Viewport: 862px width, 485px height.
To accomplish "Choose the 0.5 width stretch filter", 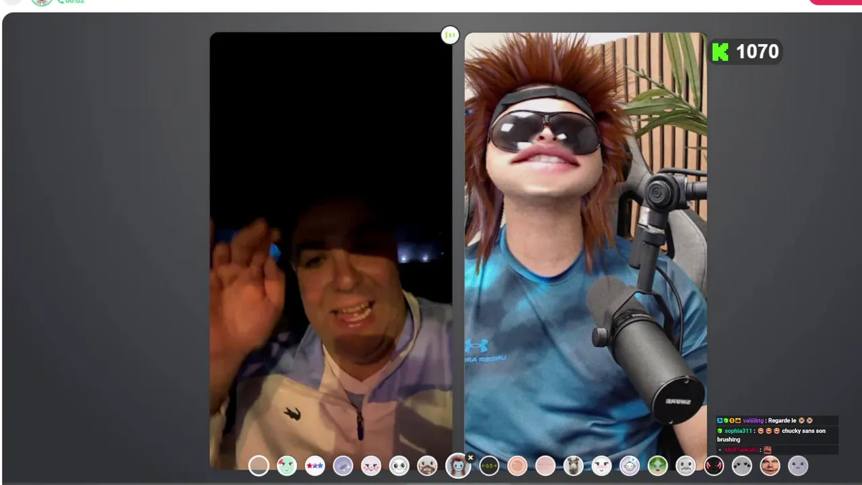I will tap(489, 465).
